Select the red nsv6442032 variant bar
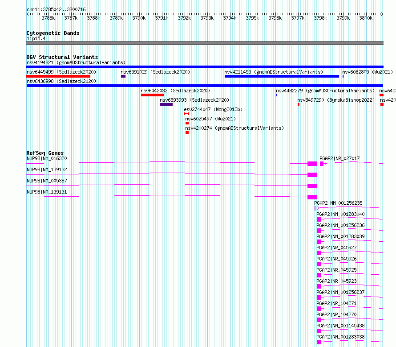This screenshot has width=396, height=347. 152,95
